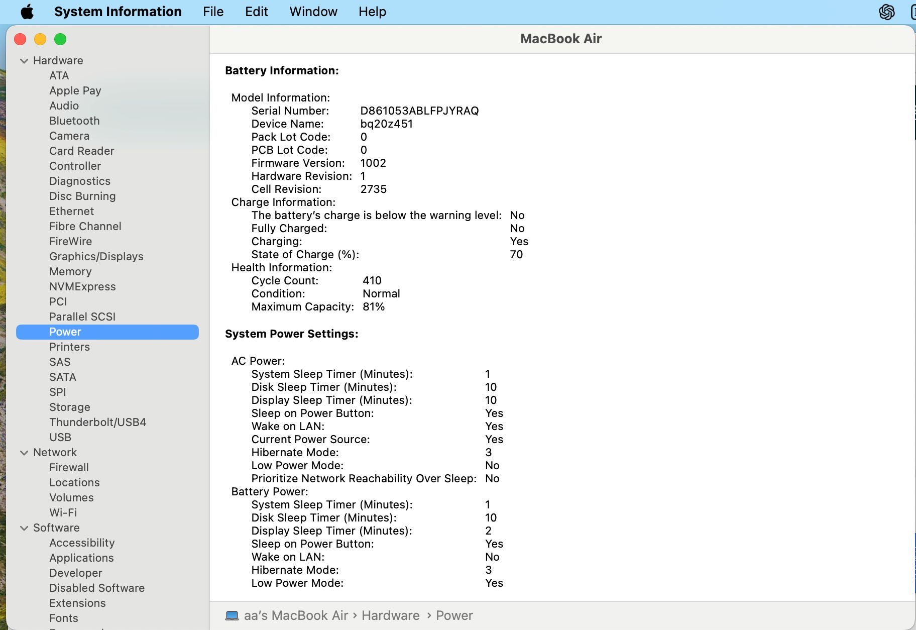The width and height of the screenshot is (916, 630).
Task: Click the MacBook Air window title
Action: pyautogui.click(x=561, y=39)
